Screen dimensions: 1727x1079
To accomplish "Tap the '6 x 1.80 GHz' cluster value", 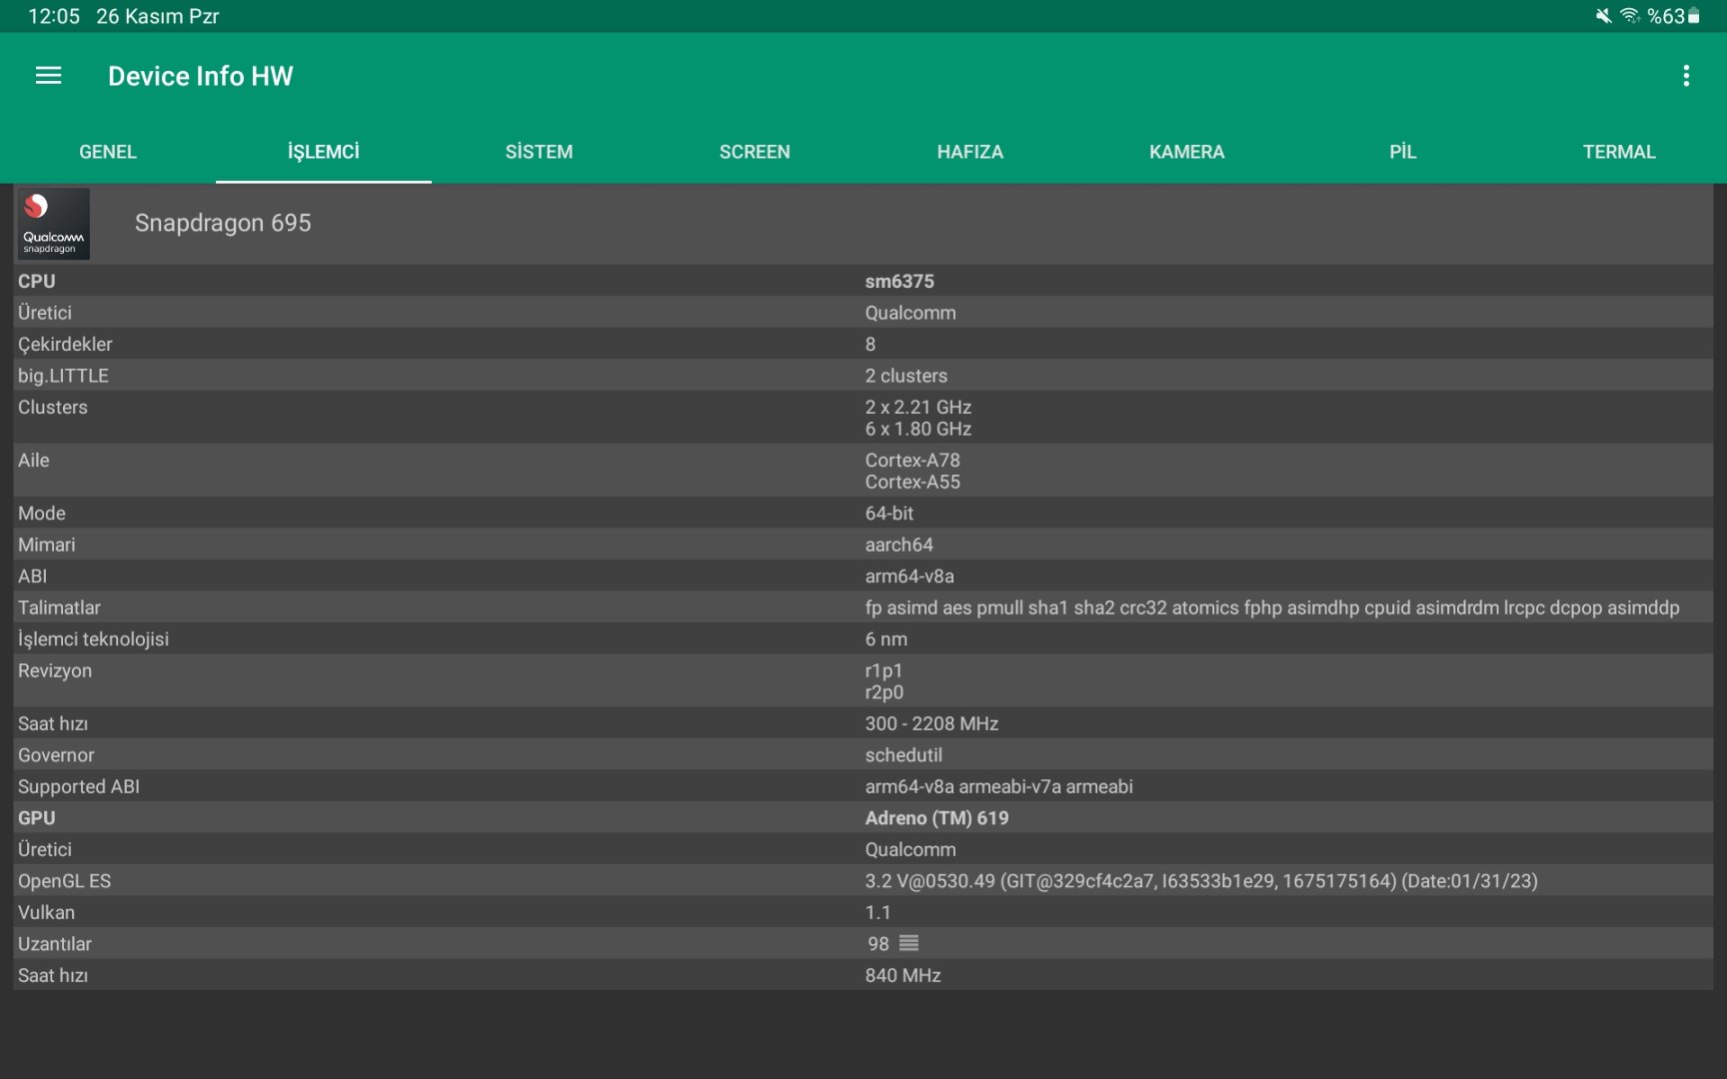I will 918,429.
